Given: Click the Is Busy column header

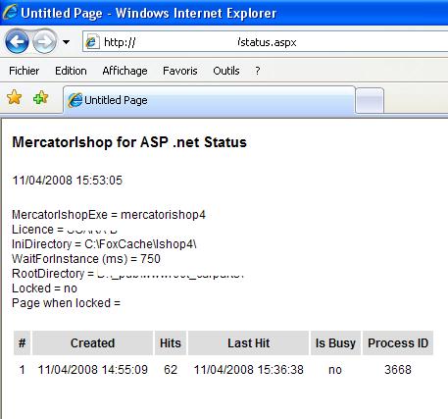Looking at the screenshot, I should [335, 343].
